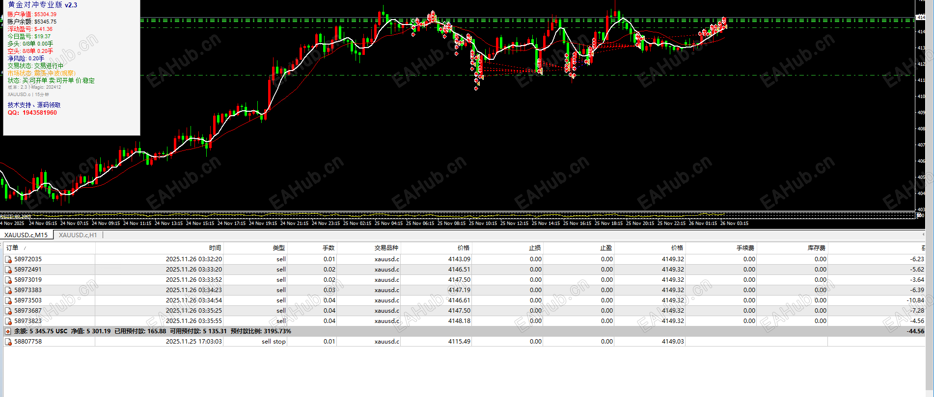Click the 今日盈亏 $19.37 line
Viewport: 934px width, 397px height.
(x=29, y=36)
